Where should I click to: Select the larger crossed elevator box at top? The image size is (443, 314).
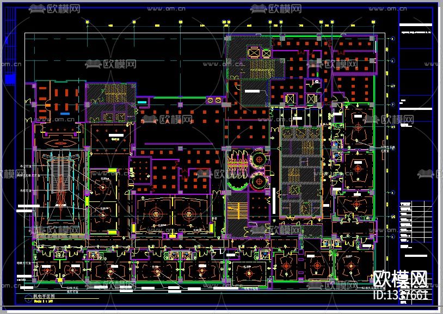click(254, 53)
